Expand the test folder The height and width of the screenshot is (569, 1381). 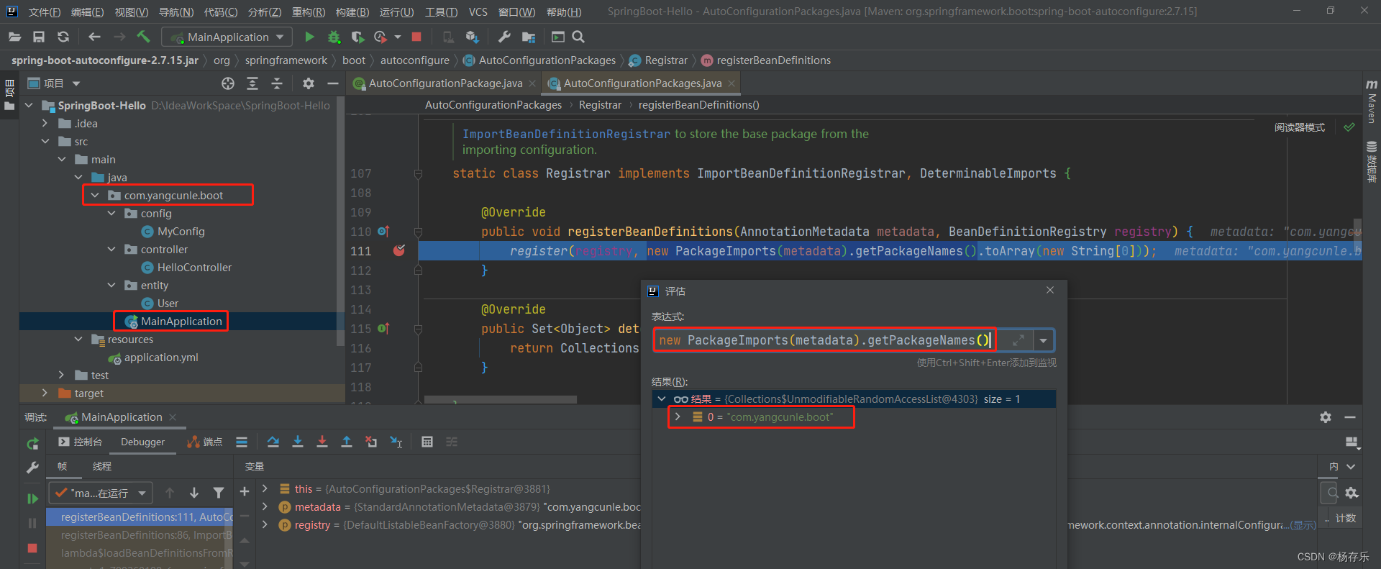pos(62,375)
